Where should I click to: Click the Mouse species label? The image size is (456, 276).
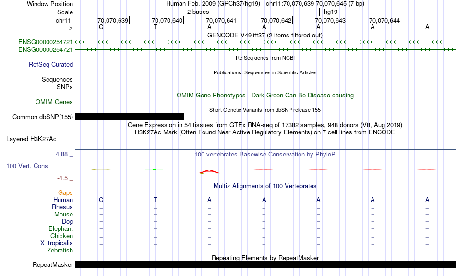63,215
